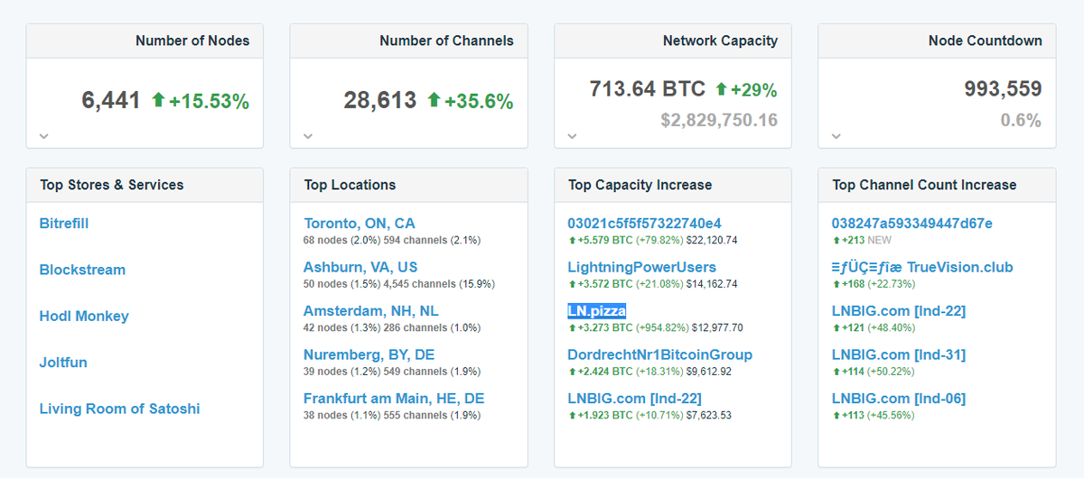Click the green arrow beside +15.53%
This screenshot has width=1084, height=478.
pyautogui.click(x=159, y=100)
